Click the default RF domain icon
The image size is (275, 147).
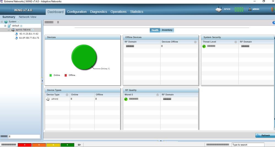point(9,26)
